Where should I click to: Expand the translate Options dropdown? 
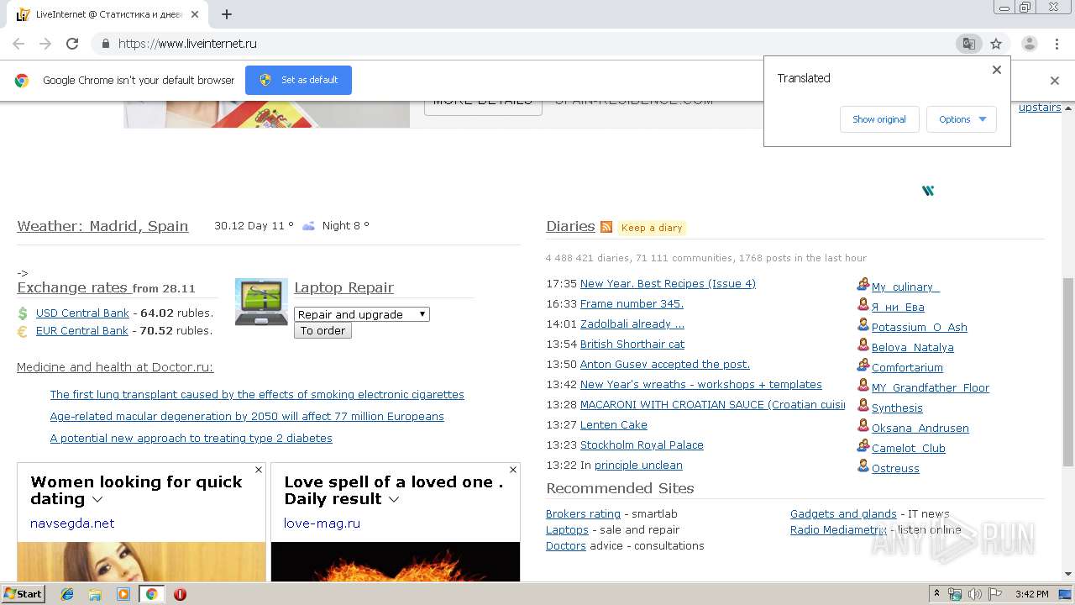click(x=962, y=119)
